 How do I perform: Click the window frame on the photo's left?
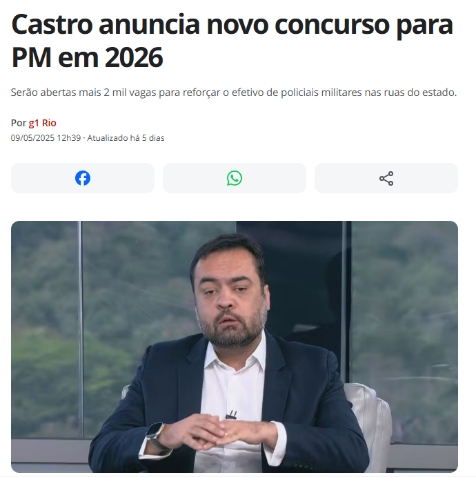[x=80, y=329]
